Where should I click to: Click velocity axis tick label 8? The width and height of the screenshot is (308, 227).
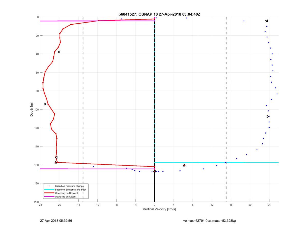click(x=193, y=205)
